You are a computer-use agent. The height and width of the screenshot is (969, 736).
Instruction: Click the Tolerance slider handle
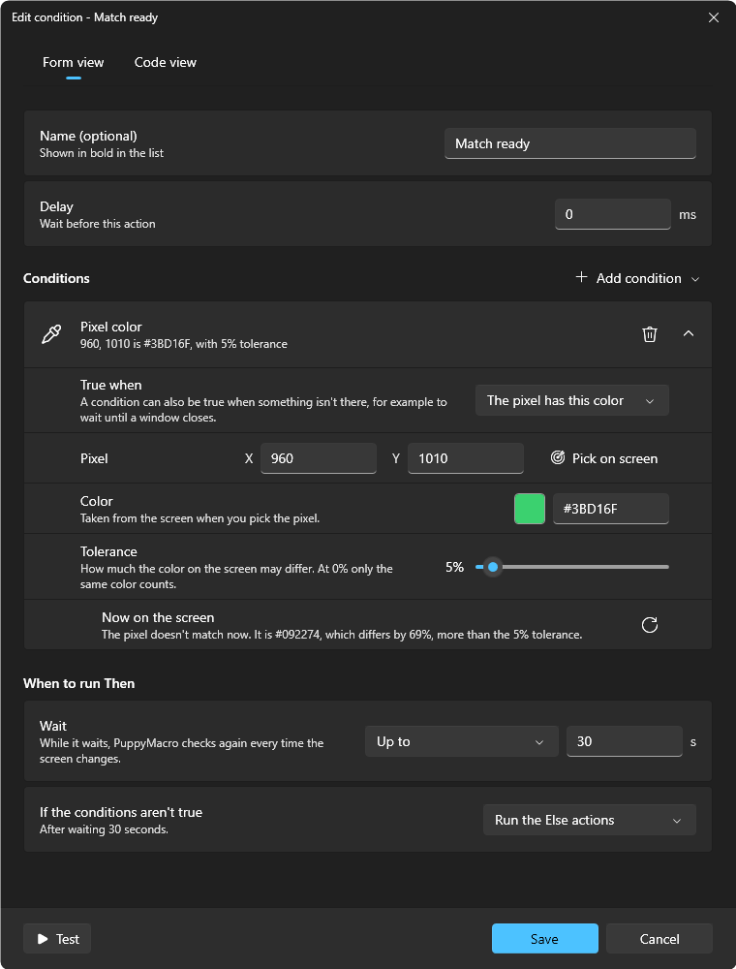click(493, 567)
